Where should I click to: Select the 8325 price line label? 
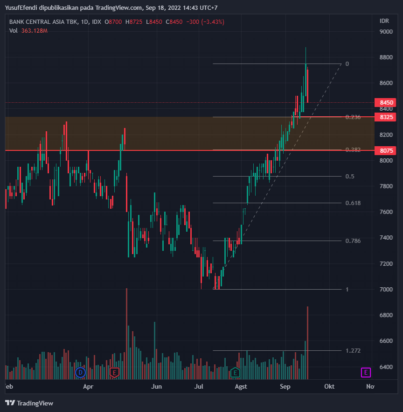coord(385,117)
